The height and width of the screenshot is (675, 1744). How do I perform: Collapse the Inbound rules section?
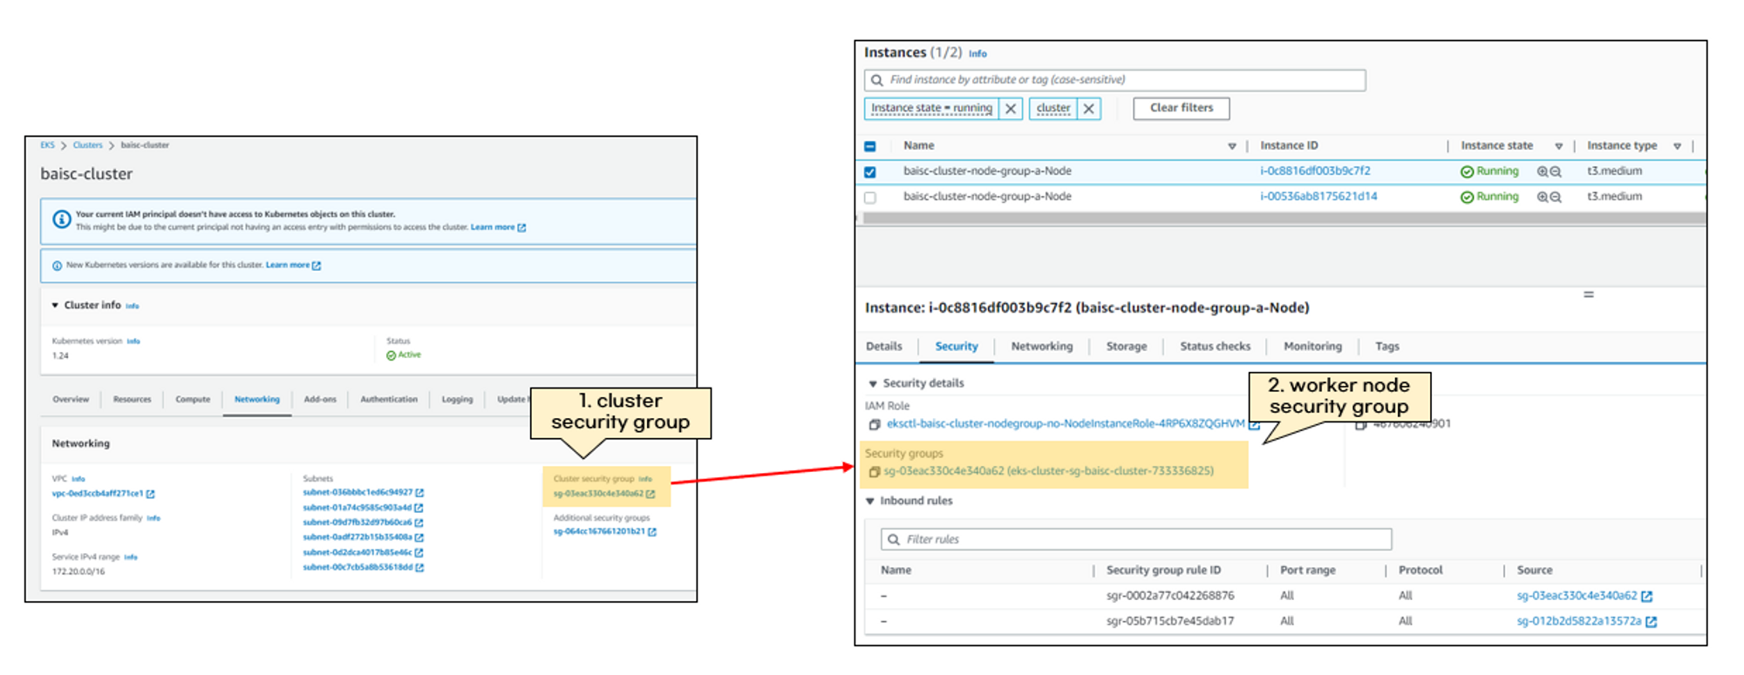point(870,502)
